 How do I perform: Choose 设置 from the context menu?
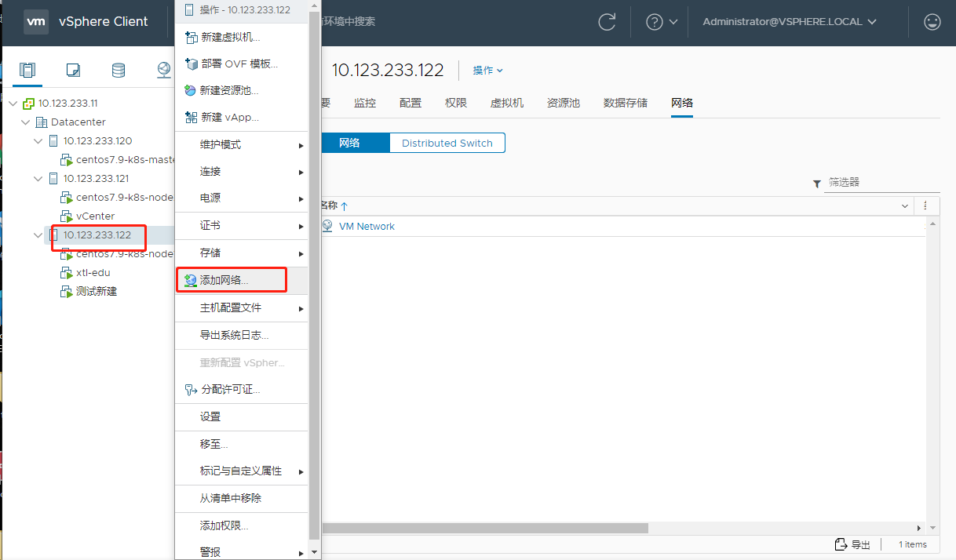(x=242, y=416)
